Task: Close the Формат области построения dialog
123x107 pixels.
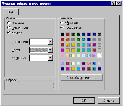Action: pyautogui.click(x=119, y=4)
